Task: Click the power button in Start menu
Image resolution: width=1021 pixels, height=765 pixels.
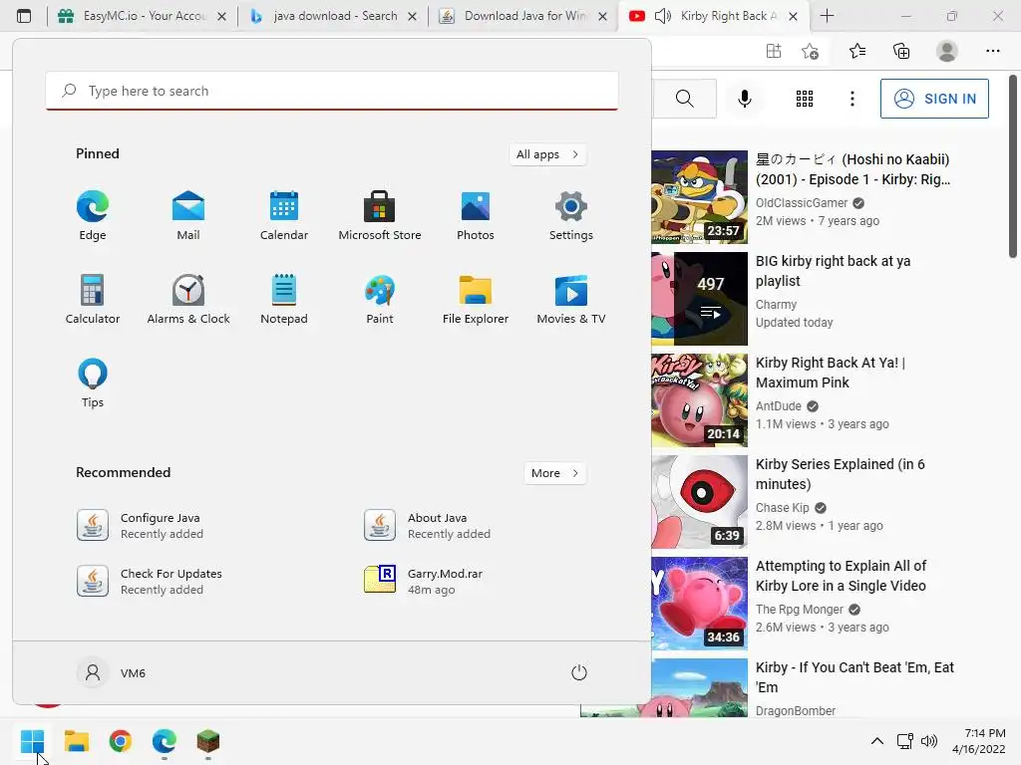Action: [579, 672]
